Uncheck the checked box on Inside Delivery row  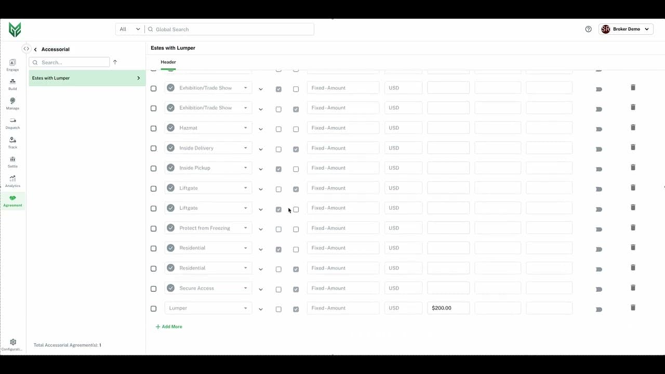(296, 150)
